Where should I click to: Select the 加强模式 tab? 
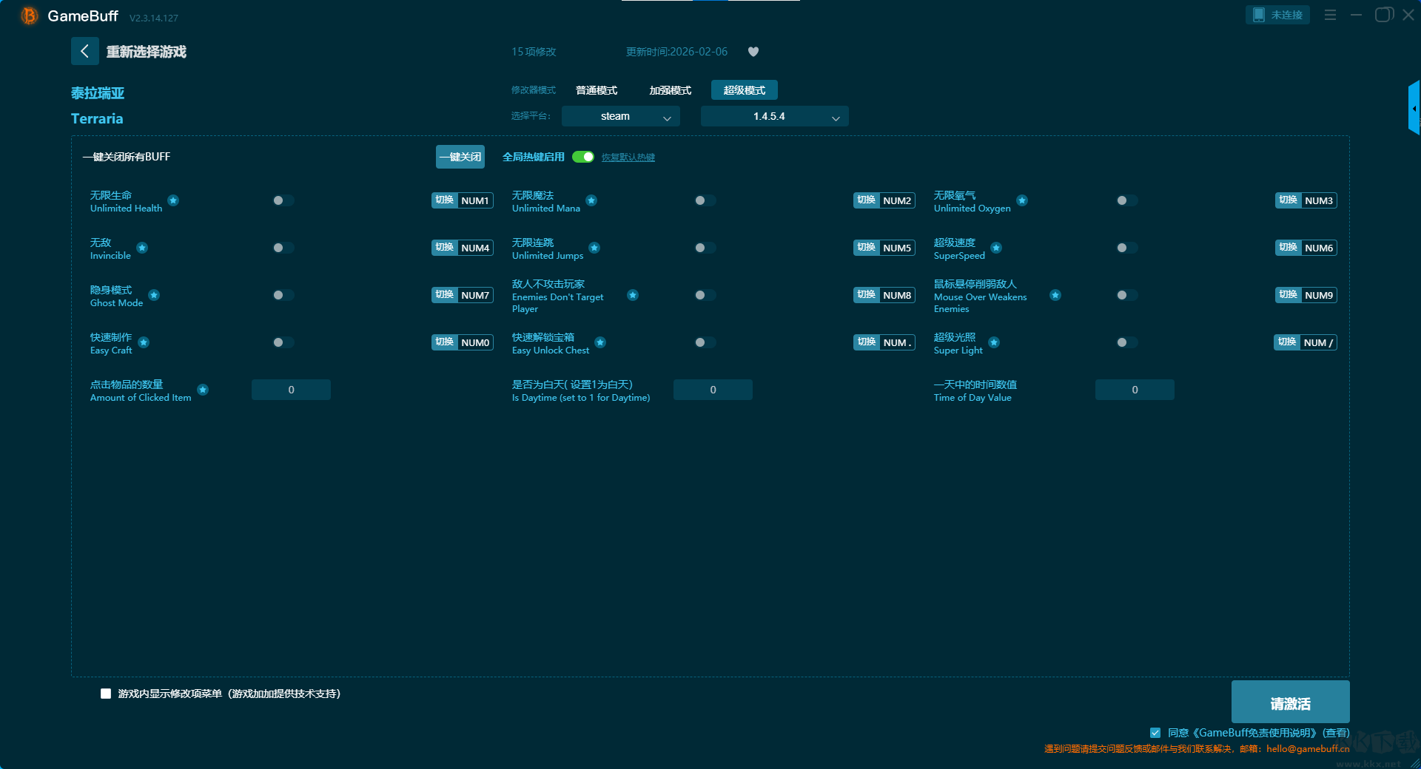coord(671,90)
